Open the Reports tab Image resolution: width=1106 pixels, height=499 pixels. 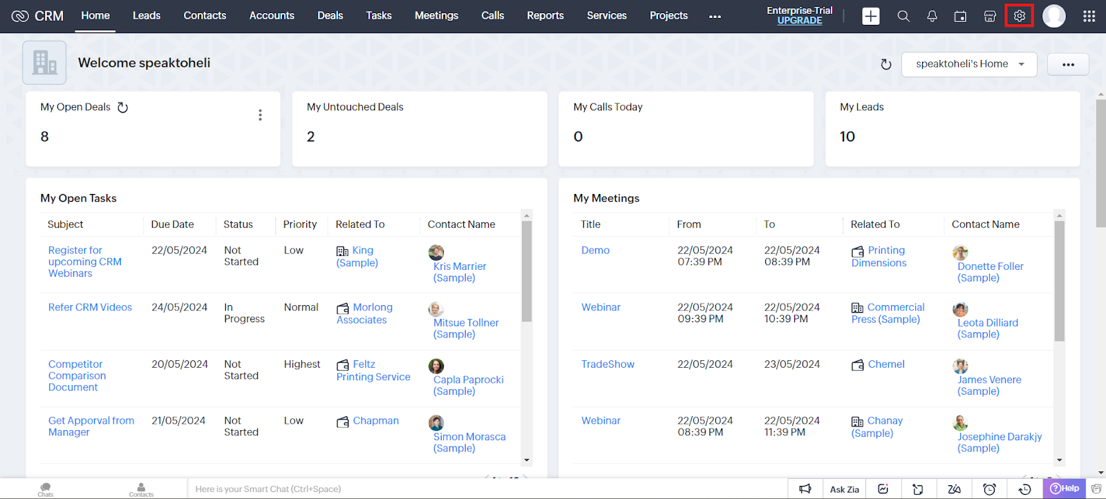(x=545, y=15)
